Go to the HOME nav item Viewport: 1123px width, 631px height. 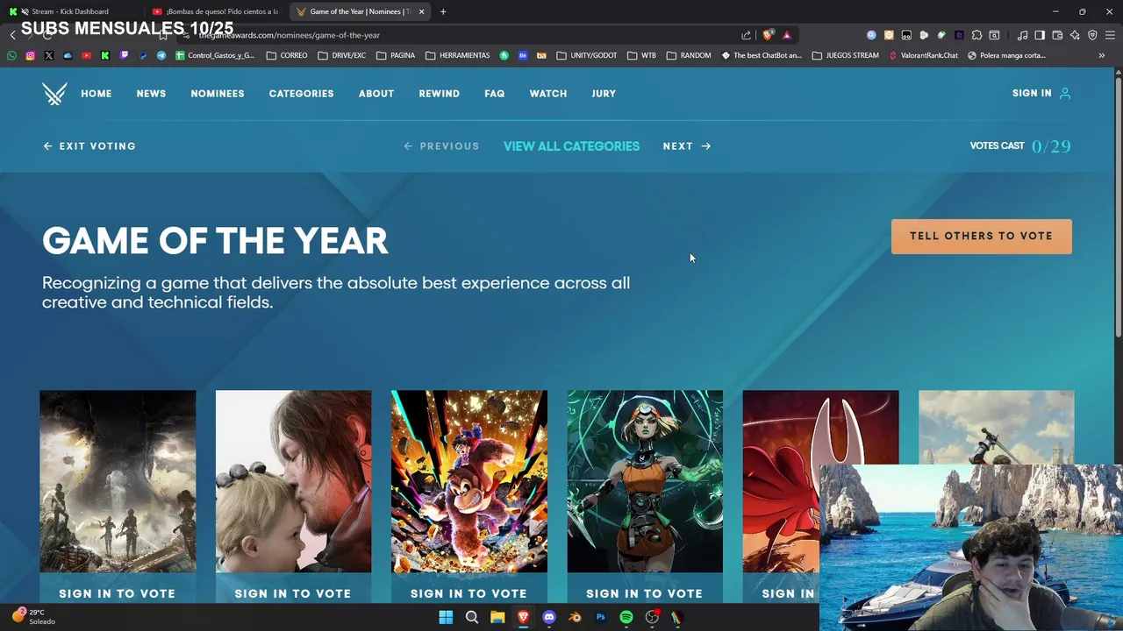pyautogui.click(x=97, y=94)
